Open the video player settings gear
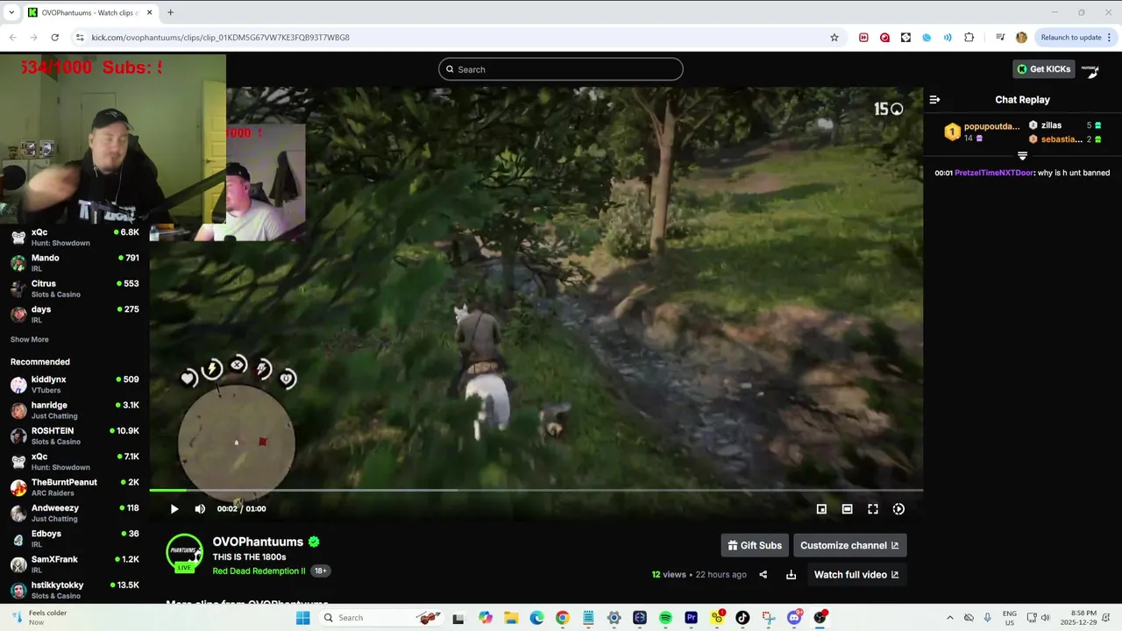Screen dimensions: 1122x631 pyautogui.click(x=898, y=509)
